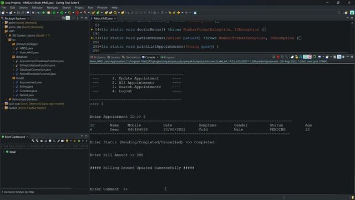The height and width of the screenshot is (200, 355).
Task: Expand the local node in Boot Dashboard
Action: pos(4,152)
